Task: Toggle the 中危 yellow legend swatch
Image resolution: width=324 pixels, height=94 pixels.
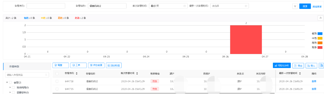Action: pos(320,38)
